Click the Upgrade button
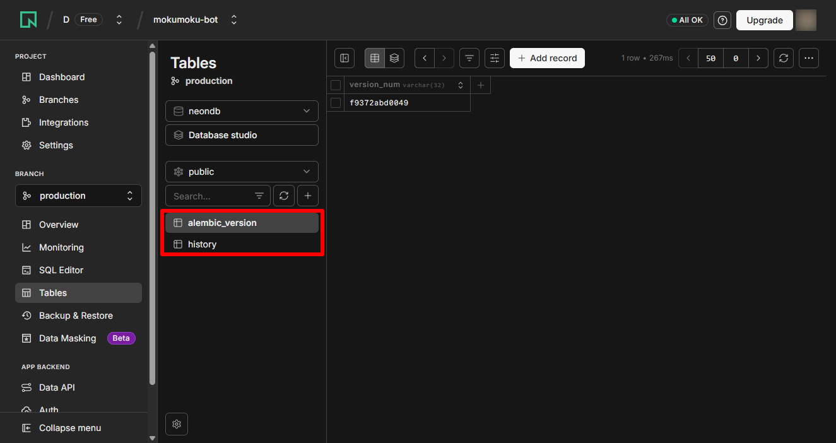The width and height of the screenshot is (836, 443). [764, 20]
